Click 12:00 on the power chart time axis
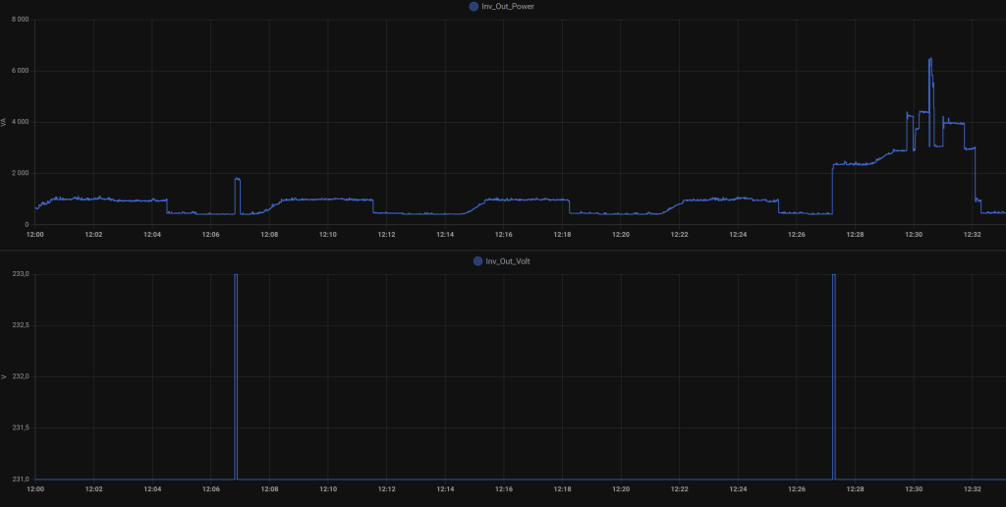Screen dimensions: 1006x507 tap(35, 235)
